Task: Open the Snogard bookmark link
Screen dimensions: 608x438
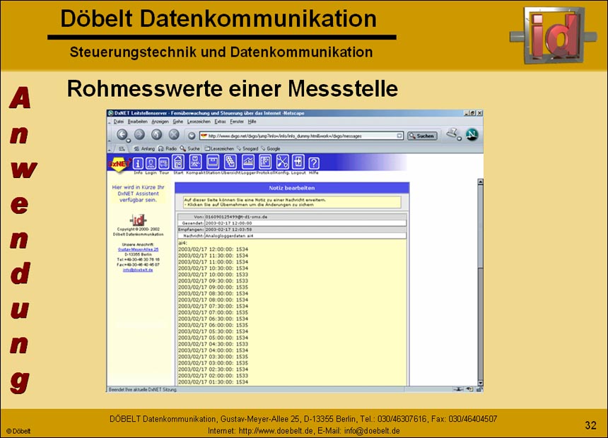Action: 247,148
